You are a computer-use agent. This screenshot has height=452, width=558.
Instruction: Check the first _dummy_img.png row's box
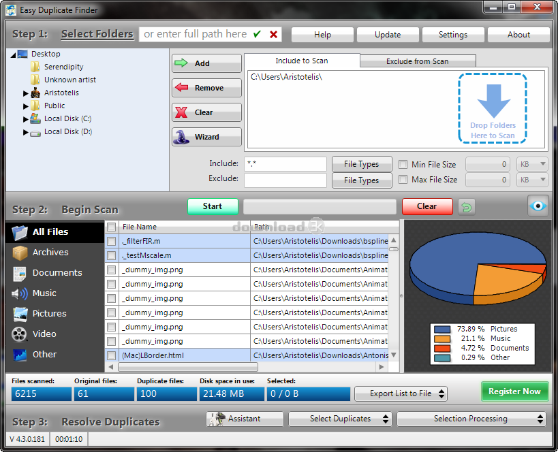pyautogui.click(x=111, y=270)
